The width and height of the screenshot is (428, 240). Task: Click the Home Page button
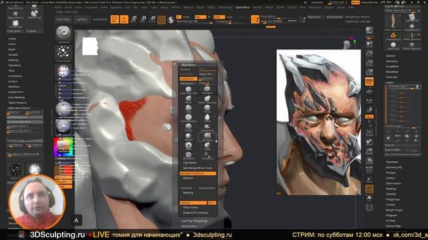(63, 19)
